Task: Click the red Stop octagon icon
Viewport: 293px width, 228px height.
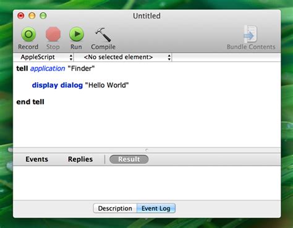Action: click(53, 34)
